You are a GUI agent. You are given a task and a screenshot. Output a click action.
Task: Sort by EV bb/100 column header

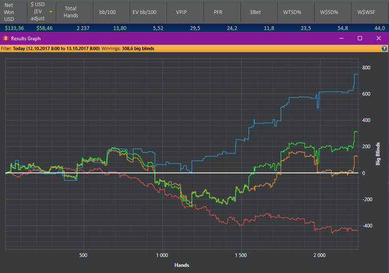(144, 12)
